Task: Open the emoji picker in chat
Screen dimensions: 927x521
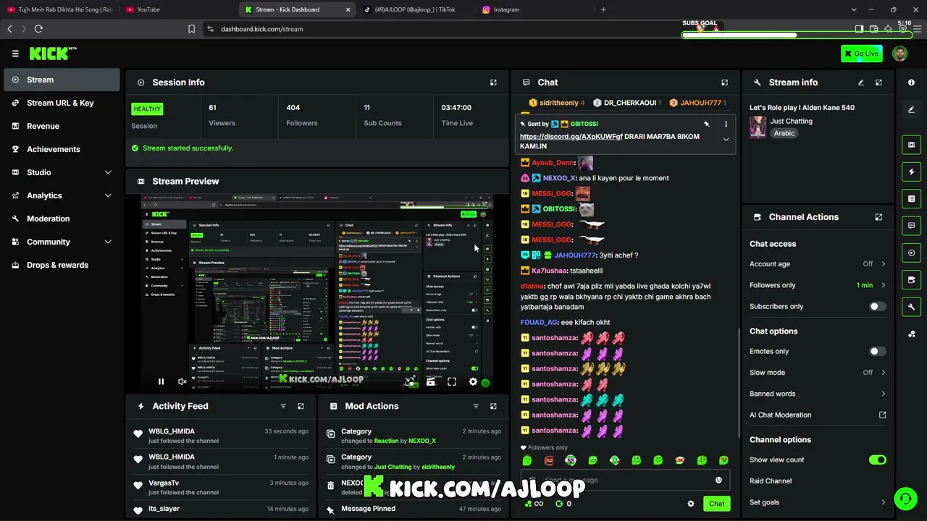Action: (x=718, y=480)
